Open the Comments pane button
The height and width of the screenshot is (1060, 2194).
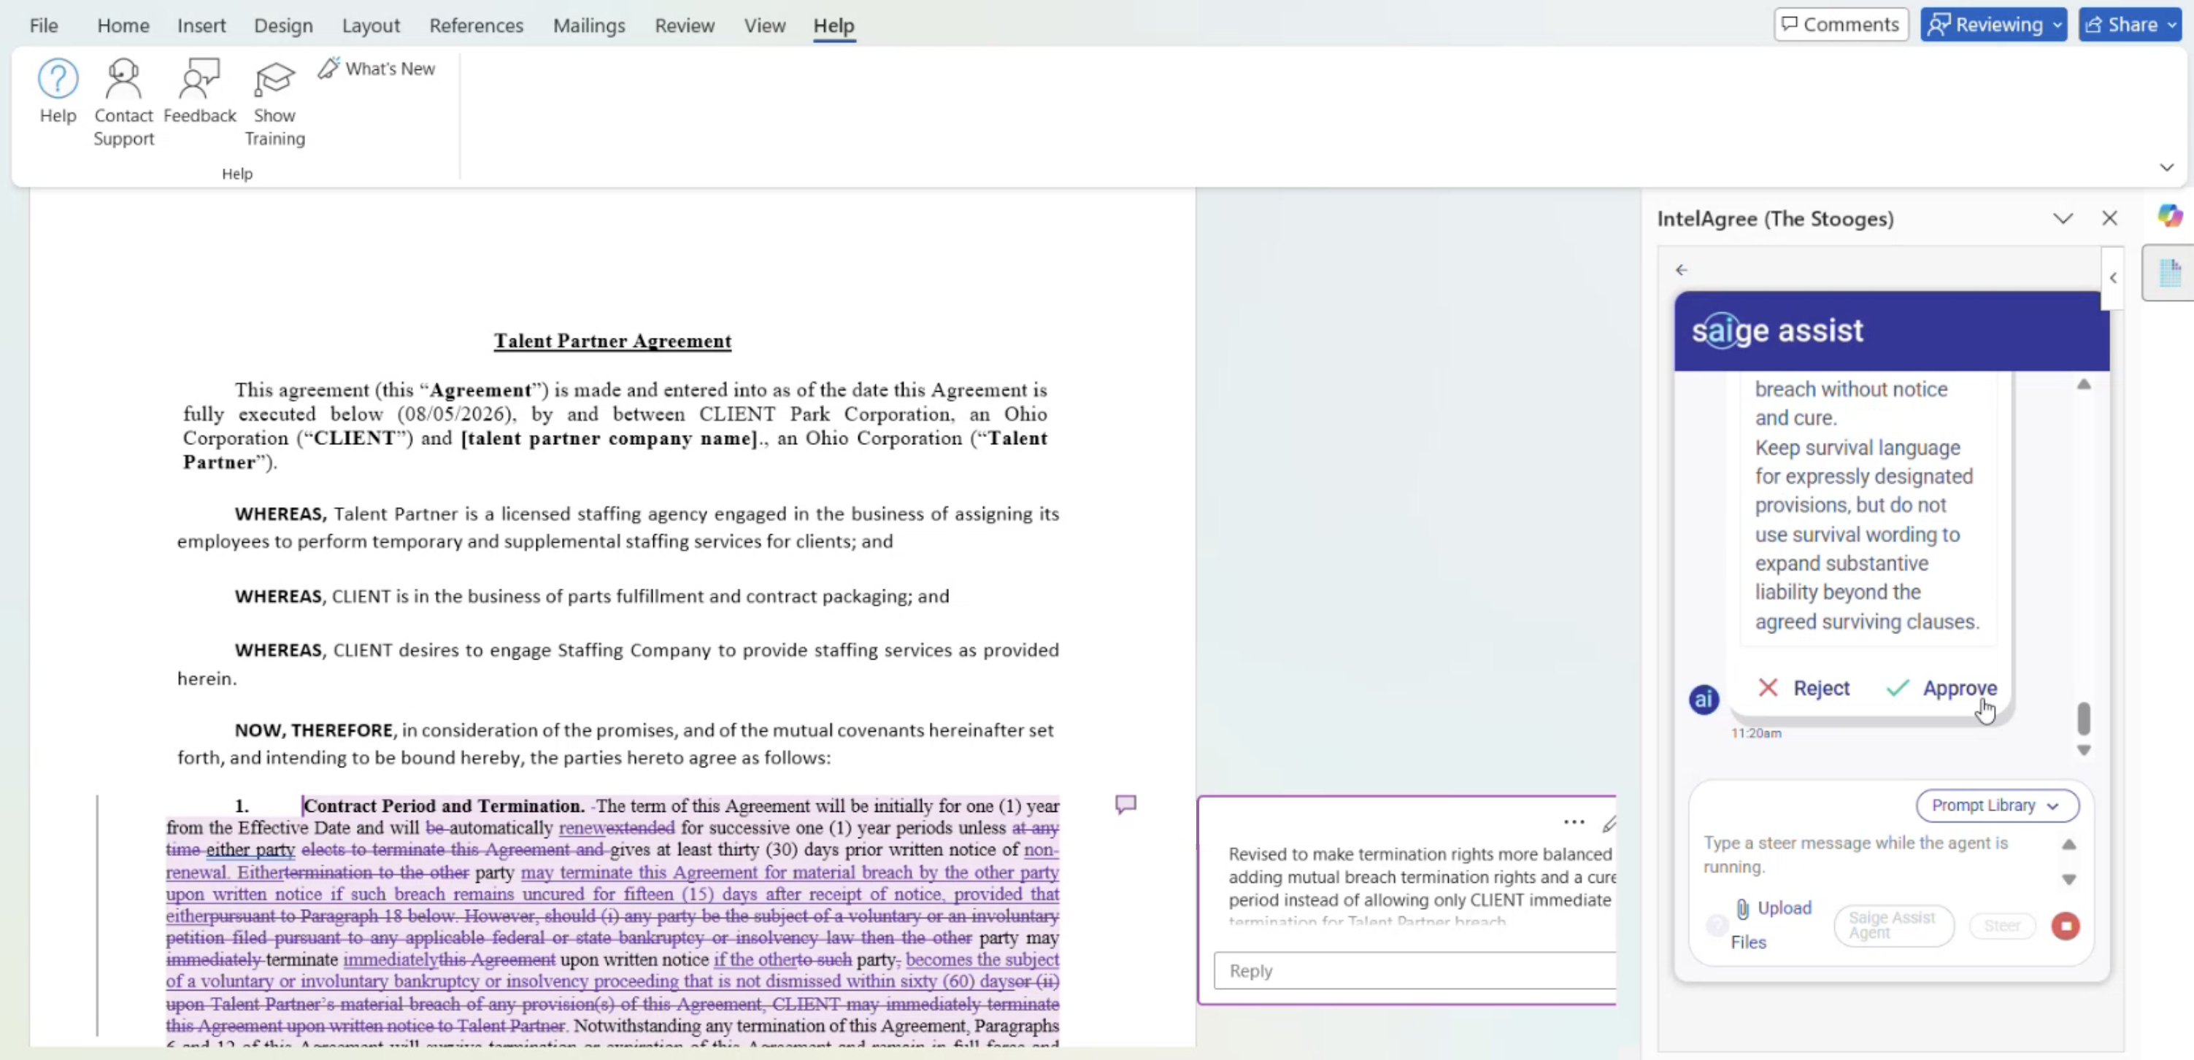click(1841, 25)
